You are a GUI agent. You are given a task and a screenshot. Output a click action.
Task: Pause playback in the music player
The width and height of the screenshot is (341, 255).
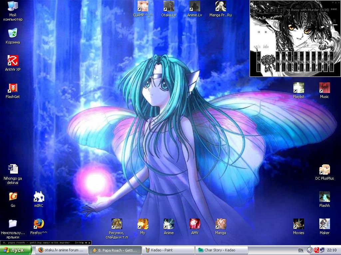pos(273,32)
